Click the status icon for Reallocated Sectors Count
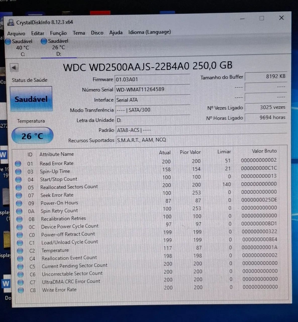 tap(19, 188)
